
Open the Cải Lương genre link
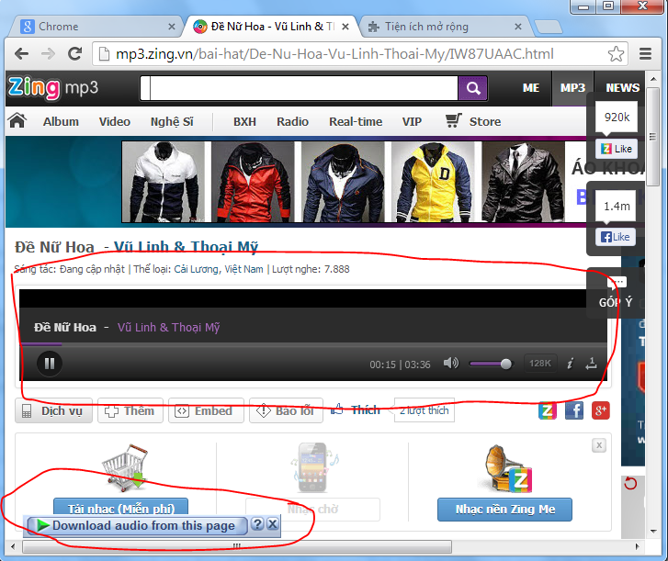click(198, 269)
